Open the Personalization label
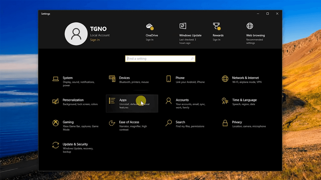This screenshot has width=321, height=180. (73, 100)
